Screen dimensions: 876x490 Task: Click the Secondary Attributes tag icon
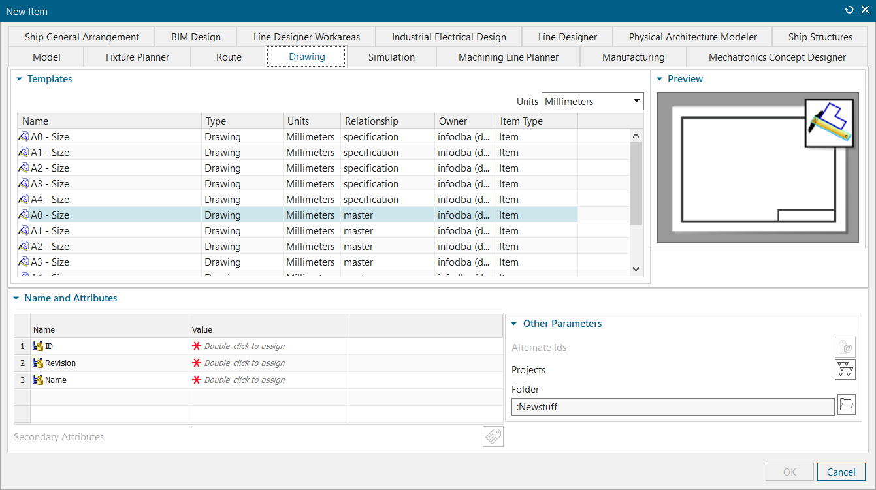pos(493,436)
